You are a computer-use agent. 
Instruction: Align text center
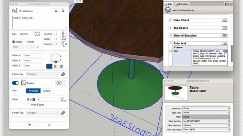click(x=55, y=66)
